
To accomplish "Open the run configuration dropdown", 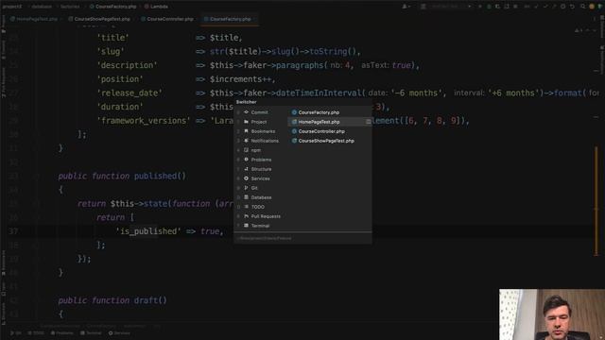I will pyautogui.click(x=447, y=7).
